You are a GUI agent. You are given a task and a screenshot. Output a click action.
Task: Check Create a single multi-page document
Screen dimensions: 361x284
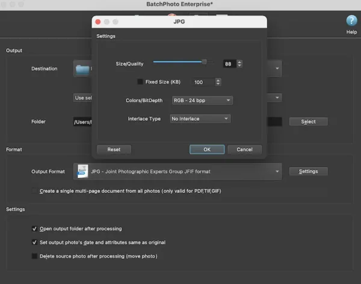click(x=34, y=191)
